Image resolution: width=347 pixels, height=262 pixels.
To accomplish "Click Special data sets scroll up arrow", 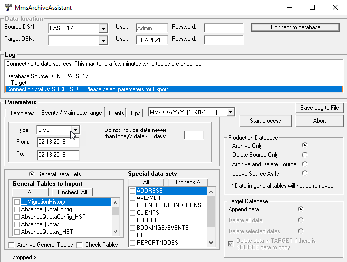I will pos(211,192).
